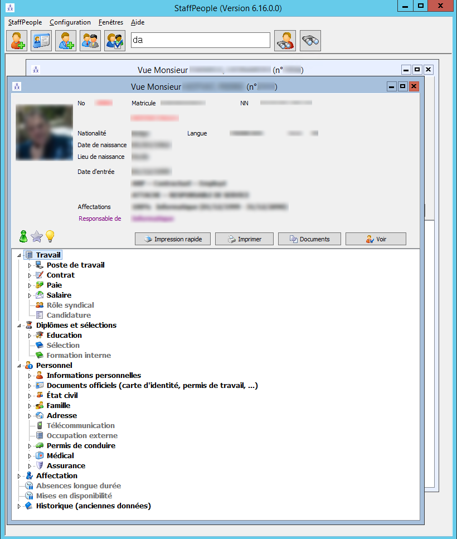Image resolution: width=457 pixels, height=539 pixels.
Task: Focus the search field containing "da"
Action: [200, 40]
